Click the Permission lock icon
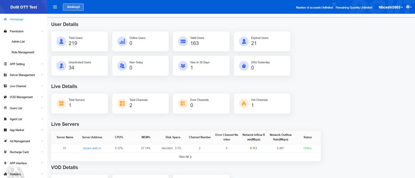415x178 pixels. [5, 31]
